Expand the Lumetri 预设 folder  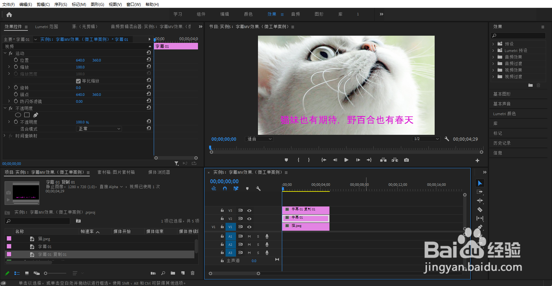point(493,50)
